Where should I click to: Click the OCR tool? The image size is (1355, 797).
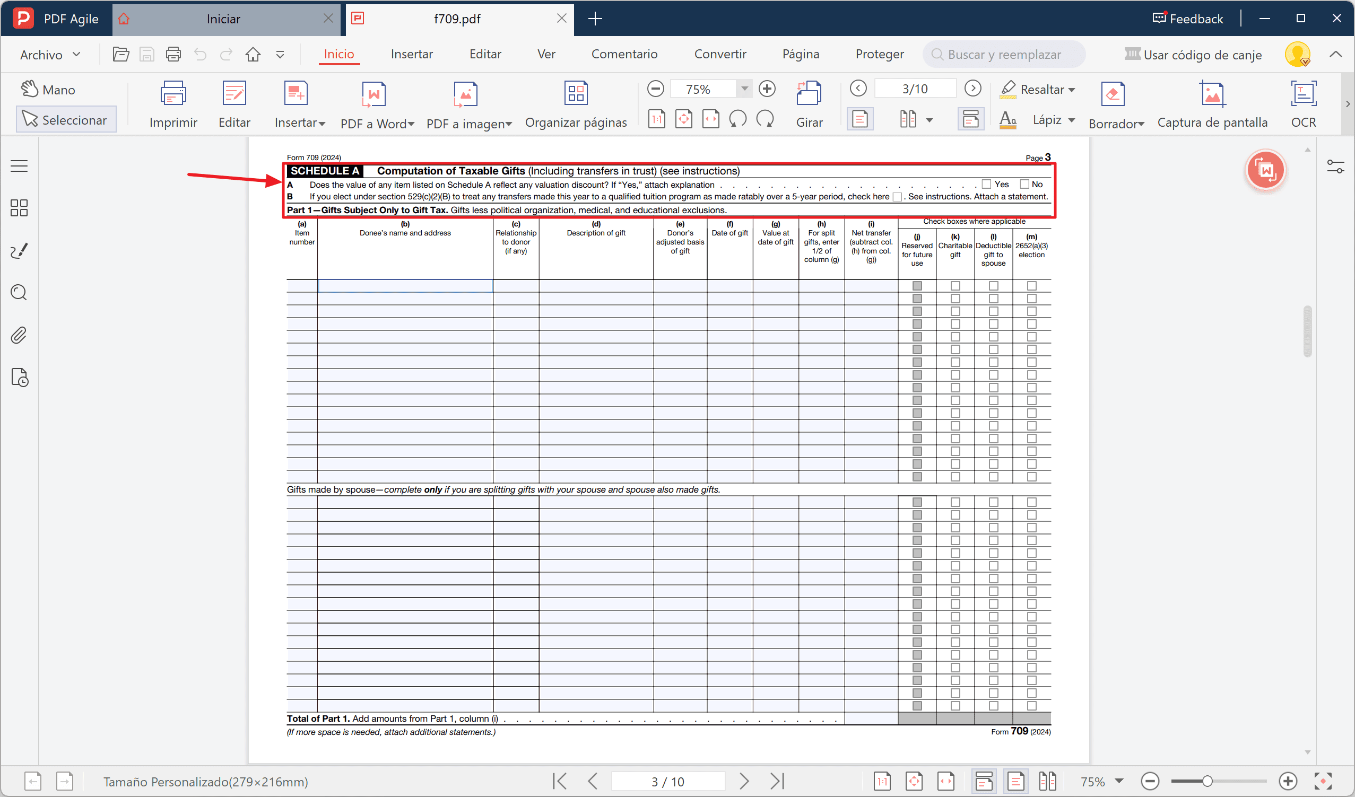(x=1304, y=104)
